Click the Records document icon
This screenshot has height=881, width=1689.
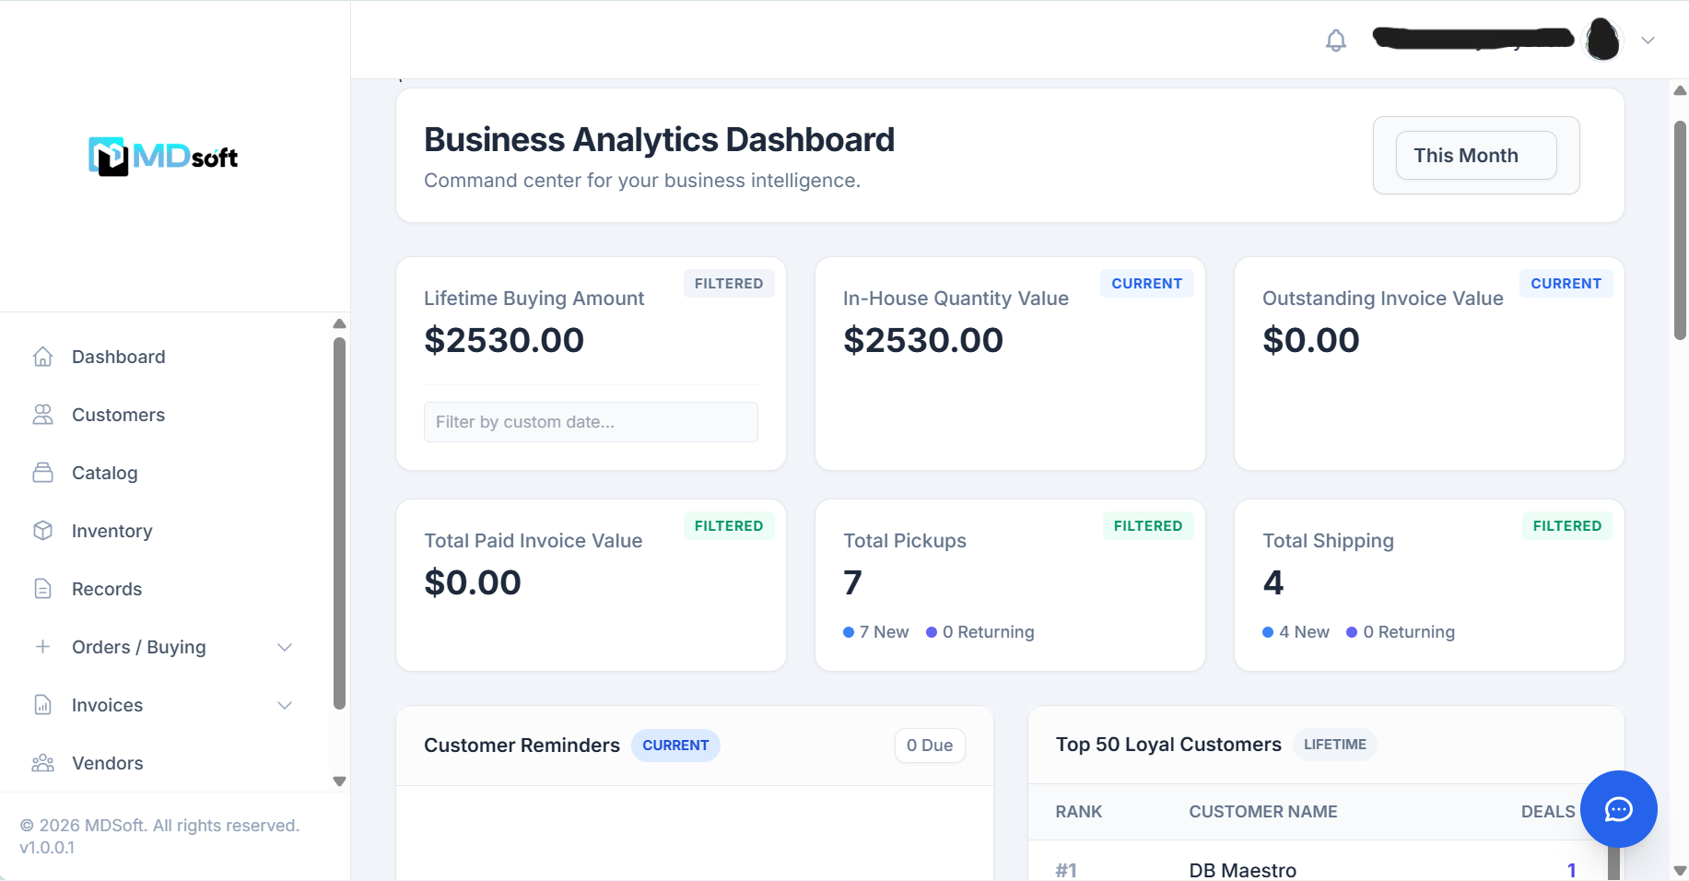[42, 589]
